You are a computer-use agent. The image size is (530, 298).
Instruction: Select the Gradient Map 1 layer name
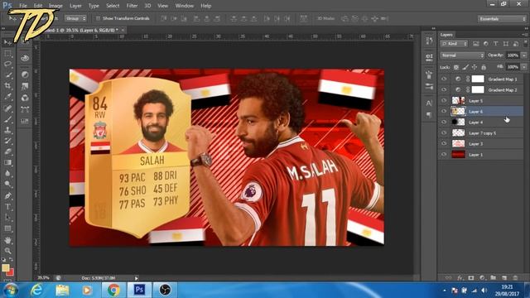click(503, 79)
